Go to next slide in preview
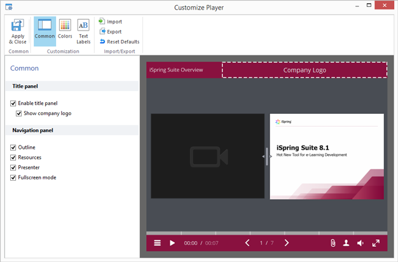Screen dimensions: 398x262 pos(286,243)
